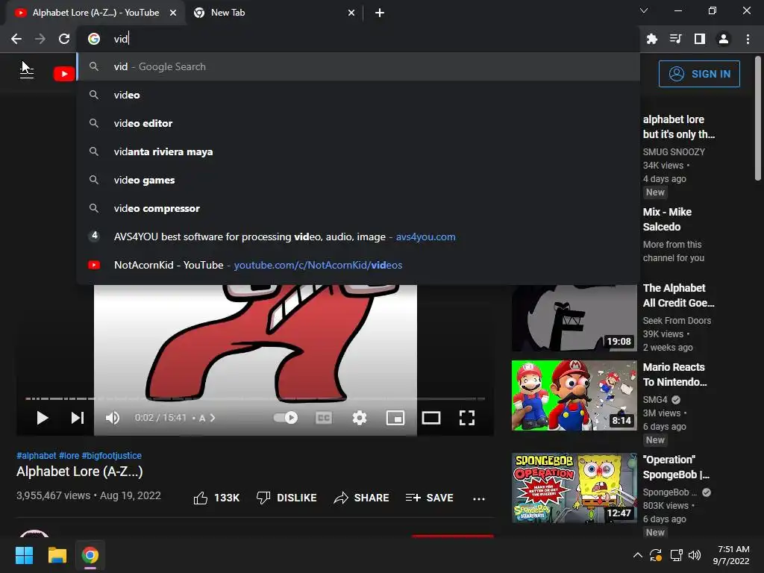The image size is (764, 573).
Task: Toggle closed captions CC button
Action: 324,418
